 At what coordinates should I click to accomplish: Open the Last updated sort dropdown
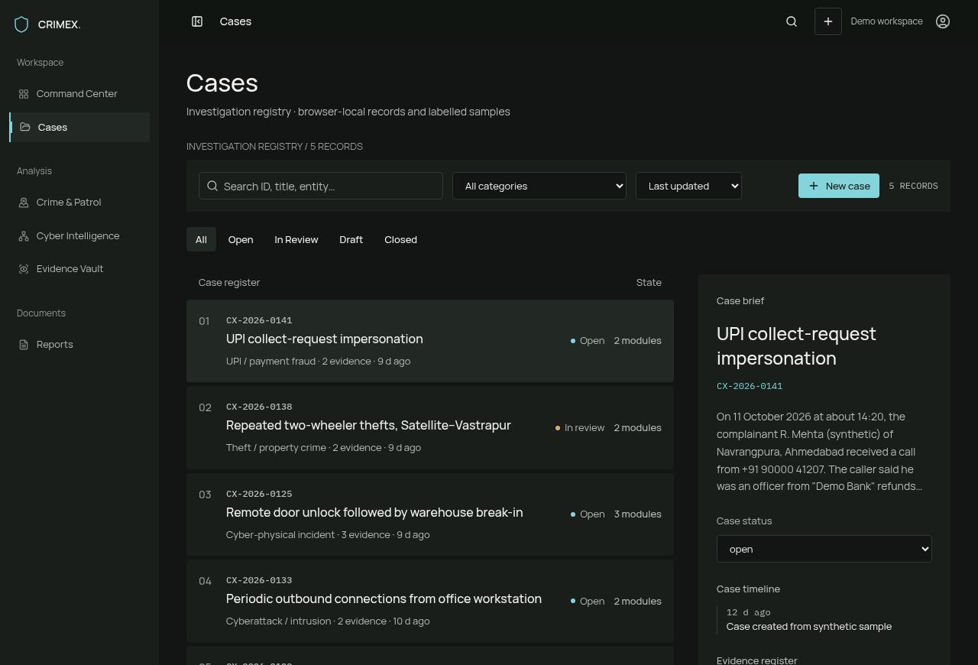coord(688,186)
